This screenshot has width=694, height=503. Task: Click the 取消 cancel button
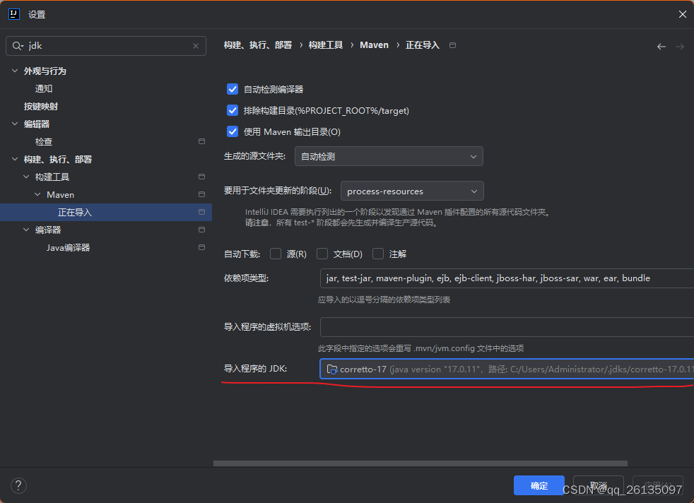pos(599,486)
